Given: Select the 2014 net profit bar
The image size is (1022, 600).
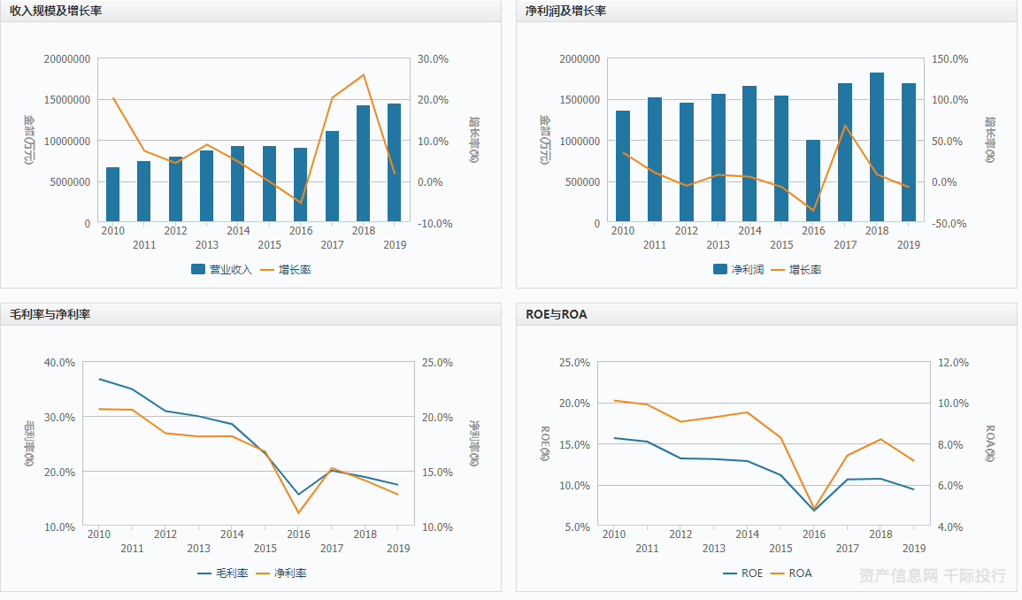Looking at the screenshot, I should tap(749, 154).
